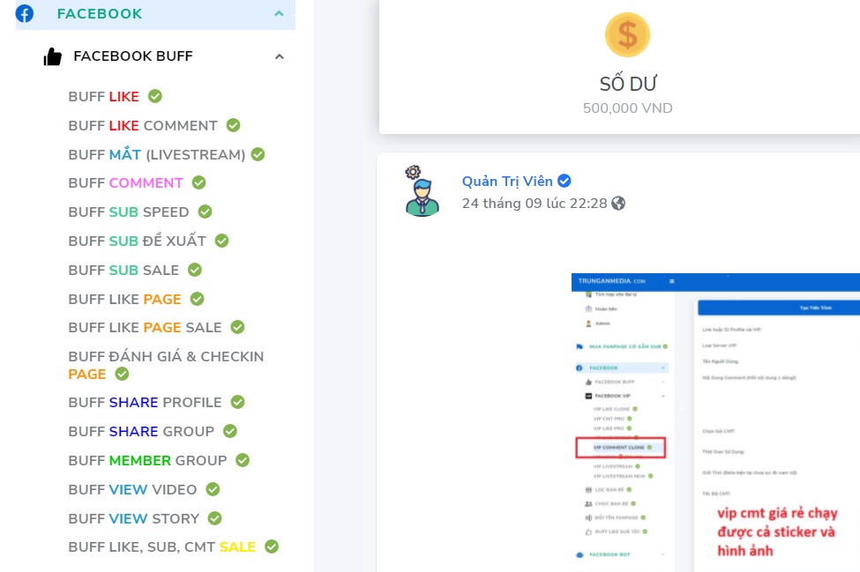Click the Quản Trị Viên author name link
Screen dimensions: 860x572
pyautogui.click(x=507, y=182)
